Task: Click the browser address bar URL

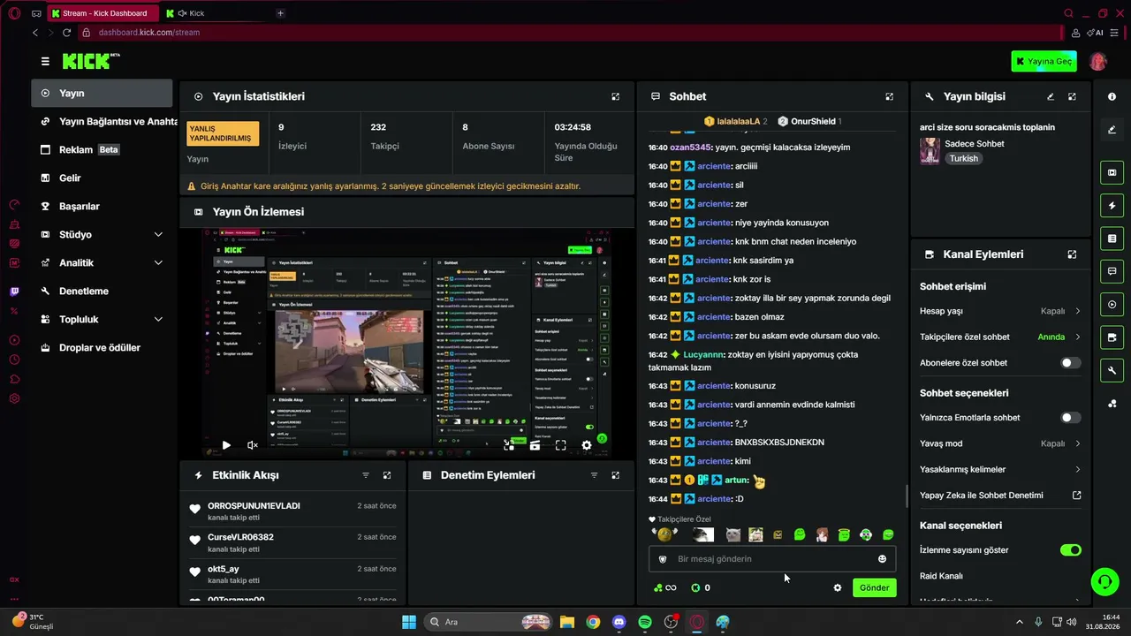Action: tap(148, 33)
